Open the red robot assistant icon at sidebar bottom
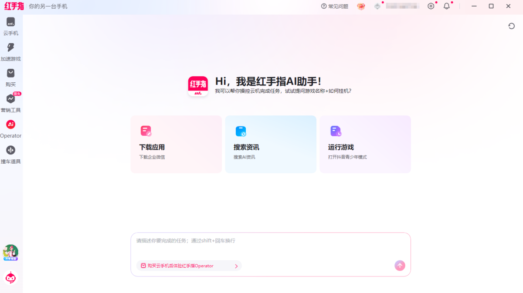The width and height of the screenshot is (523, 293). point(11,277)
